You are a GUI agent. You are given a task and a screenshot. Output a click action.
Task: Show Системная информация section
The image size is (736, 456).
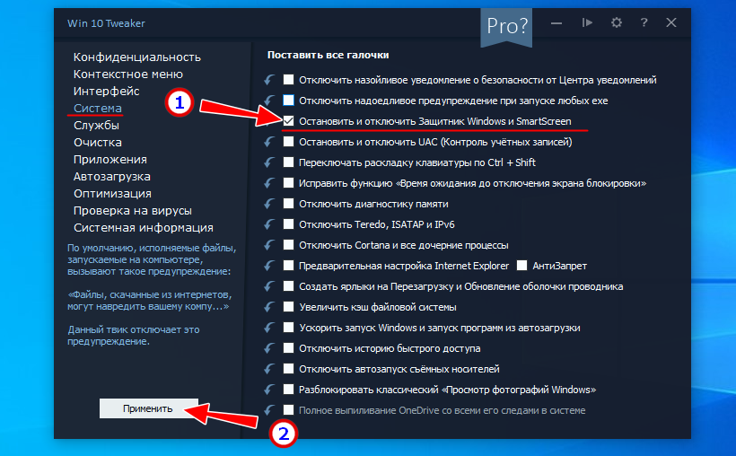click(144, 228)
